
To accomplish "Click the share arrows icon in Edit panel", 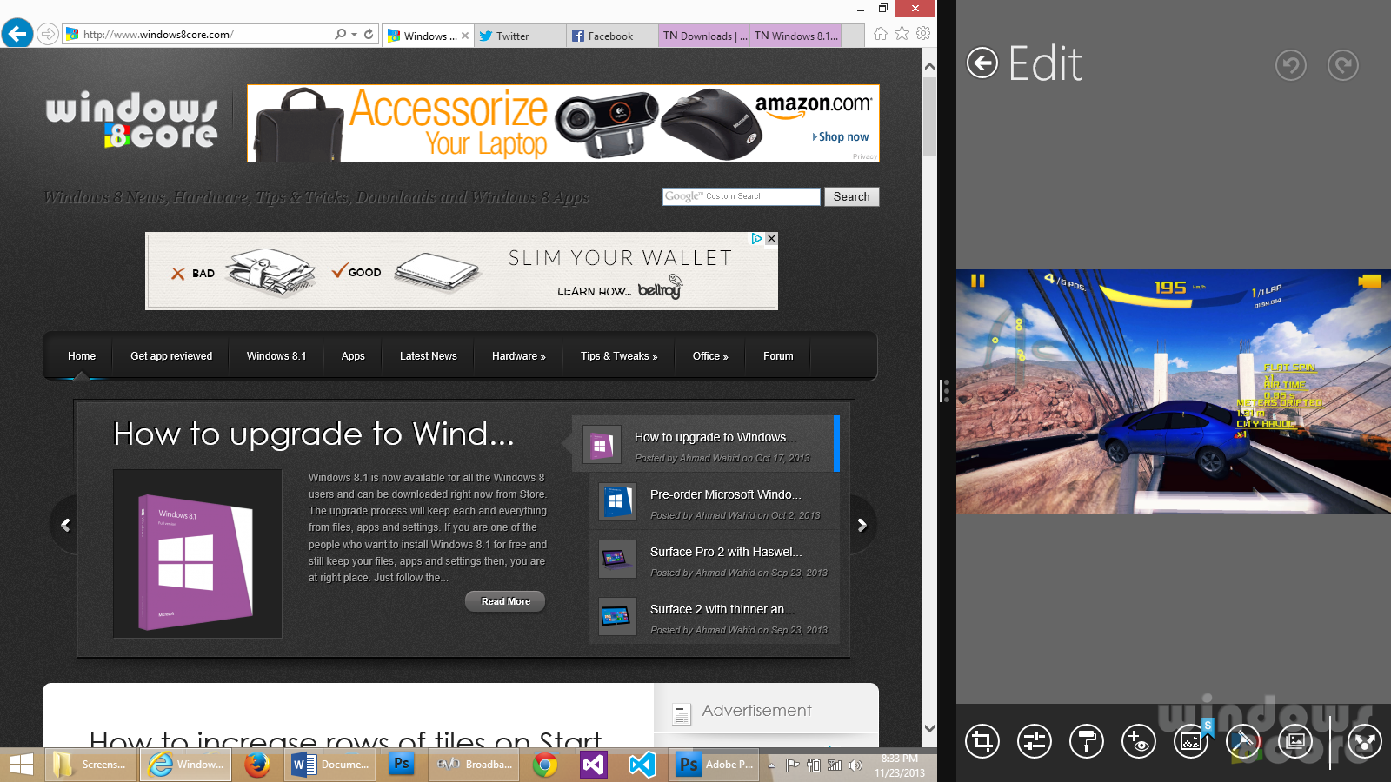I will tap(1365, 741).
